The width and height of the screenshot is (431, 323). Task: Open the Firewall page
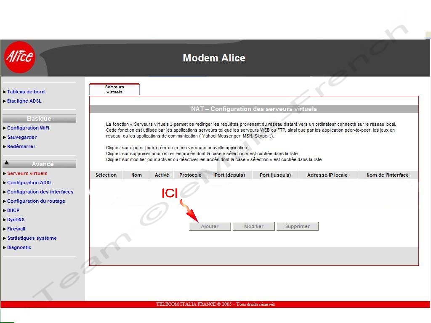click(16, 229)
